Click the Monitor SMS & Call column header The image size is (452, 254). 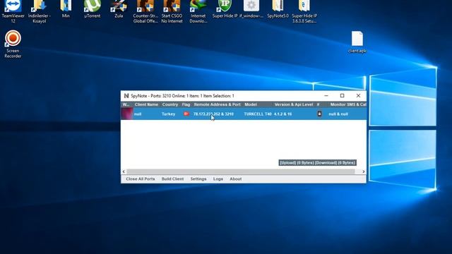(x=348, y=104)
